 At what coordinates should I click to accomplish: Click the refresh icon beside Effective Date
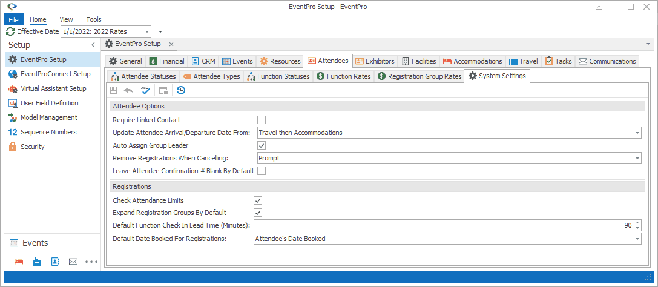[x=10, y=31]
